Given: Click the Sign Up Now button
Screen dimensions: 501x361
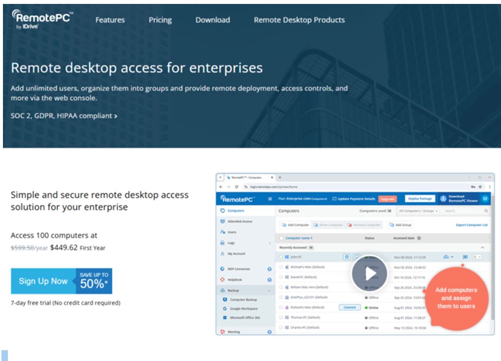Looking at the screenshot, I should click(x=43, y=281).
